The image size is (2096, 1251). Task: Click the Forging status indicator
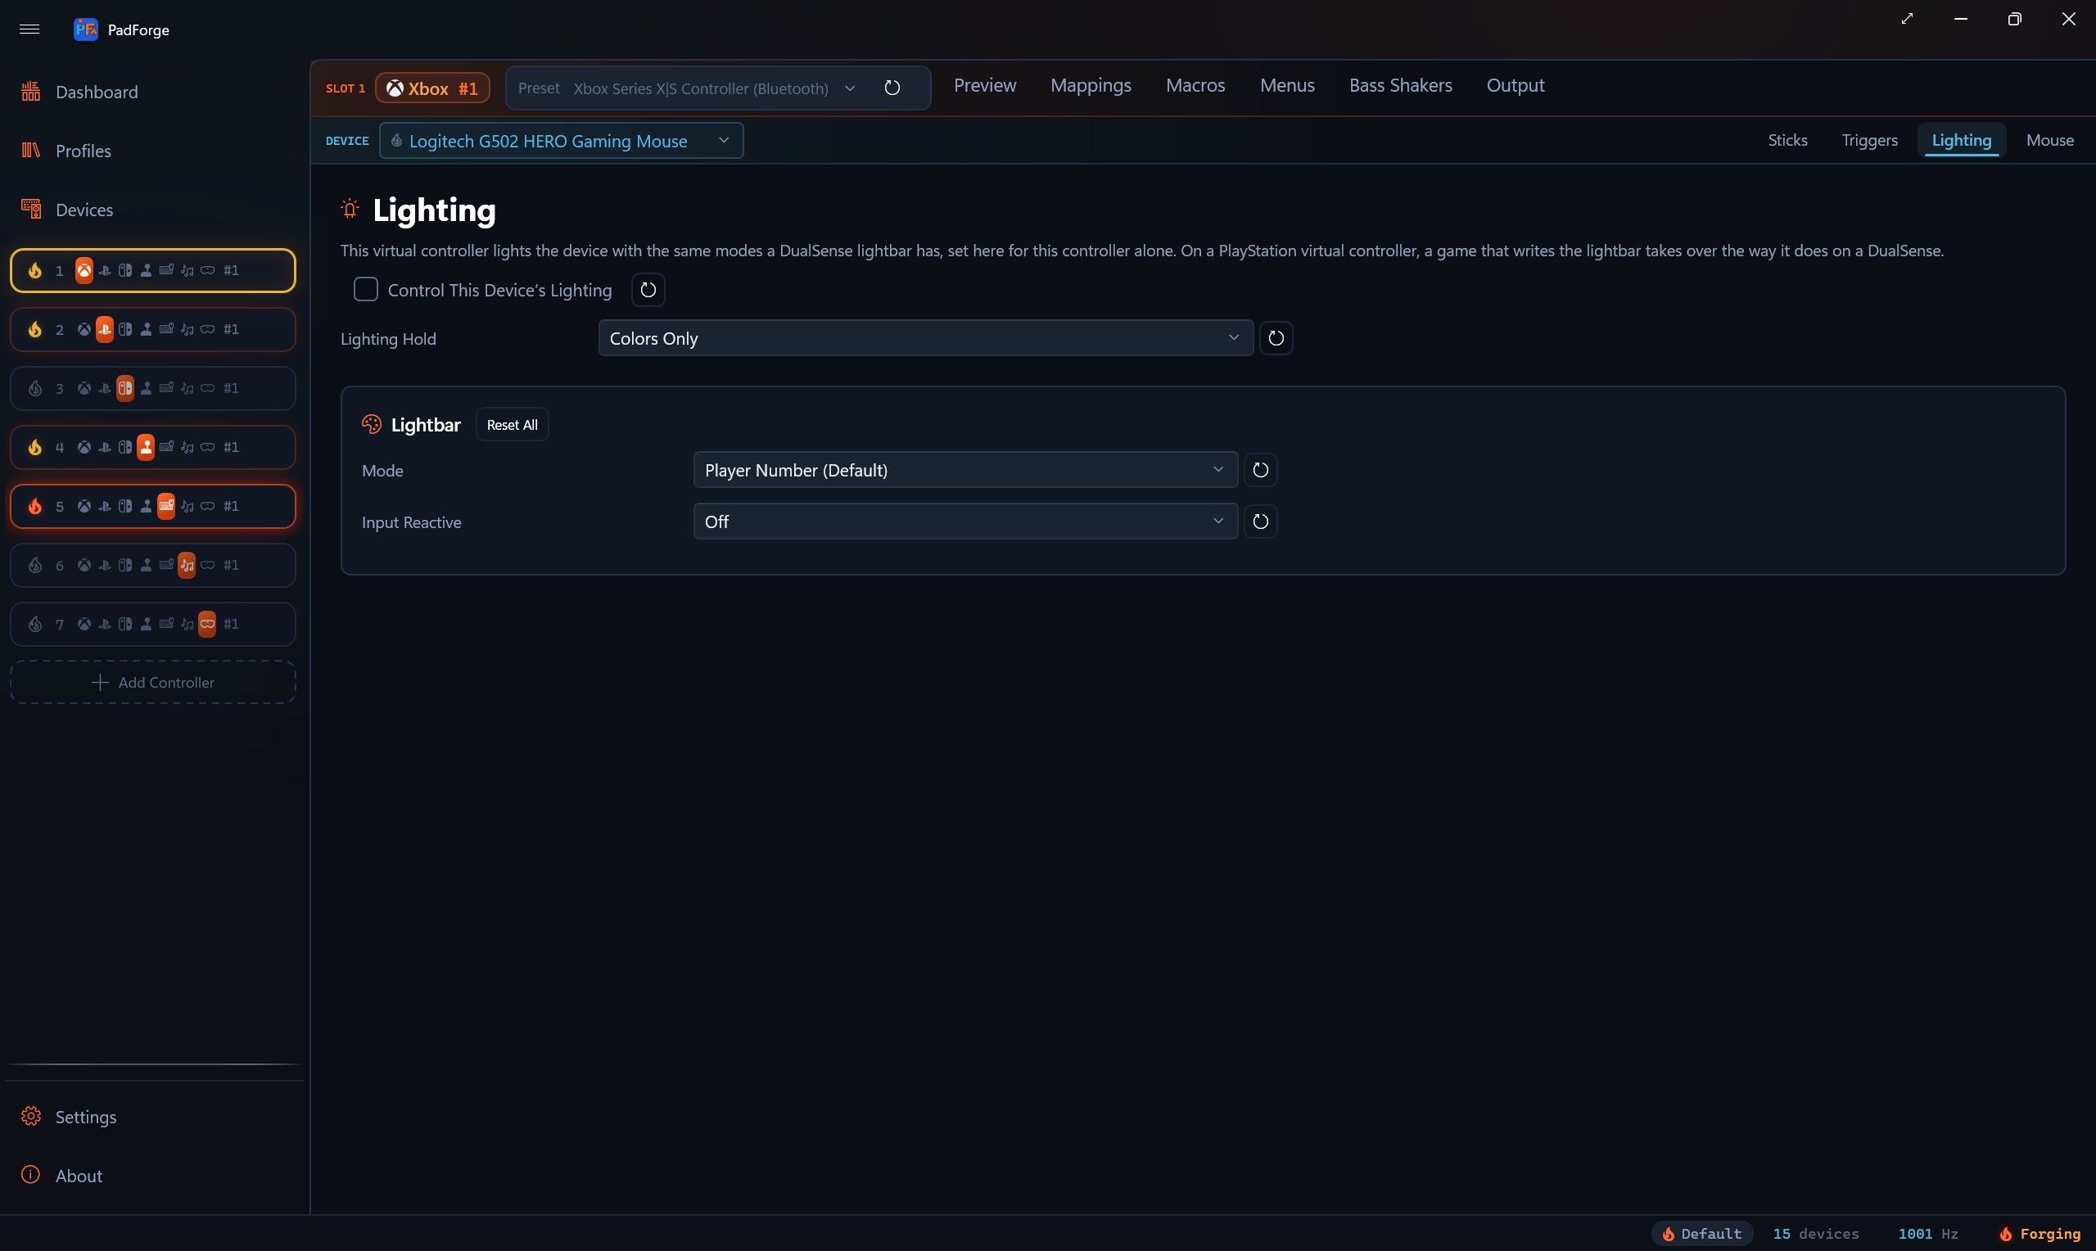point(2040,1234)
